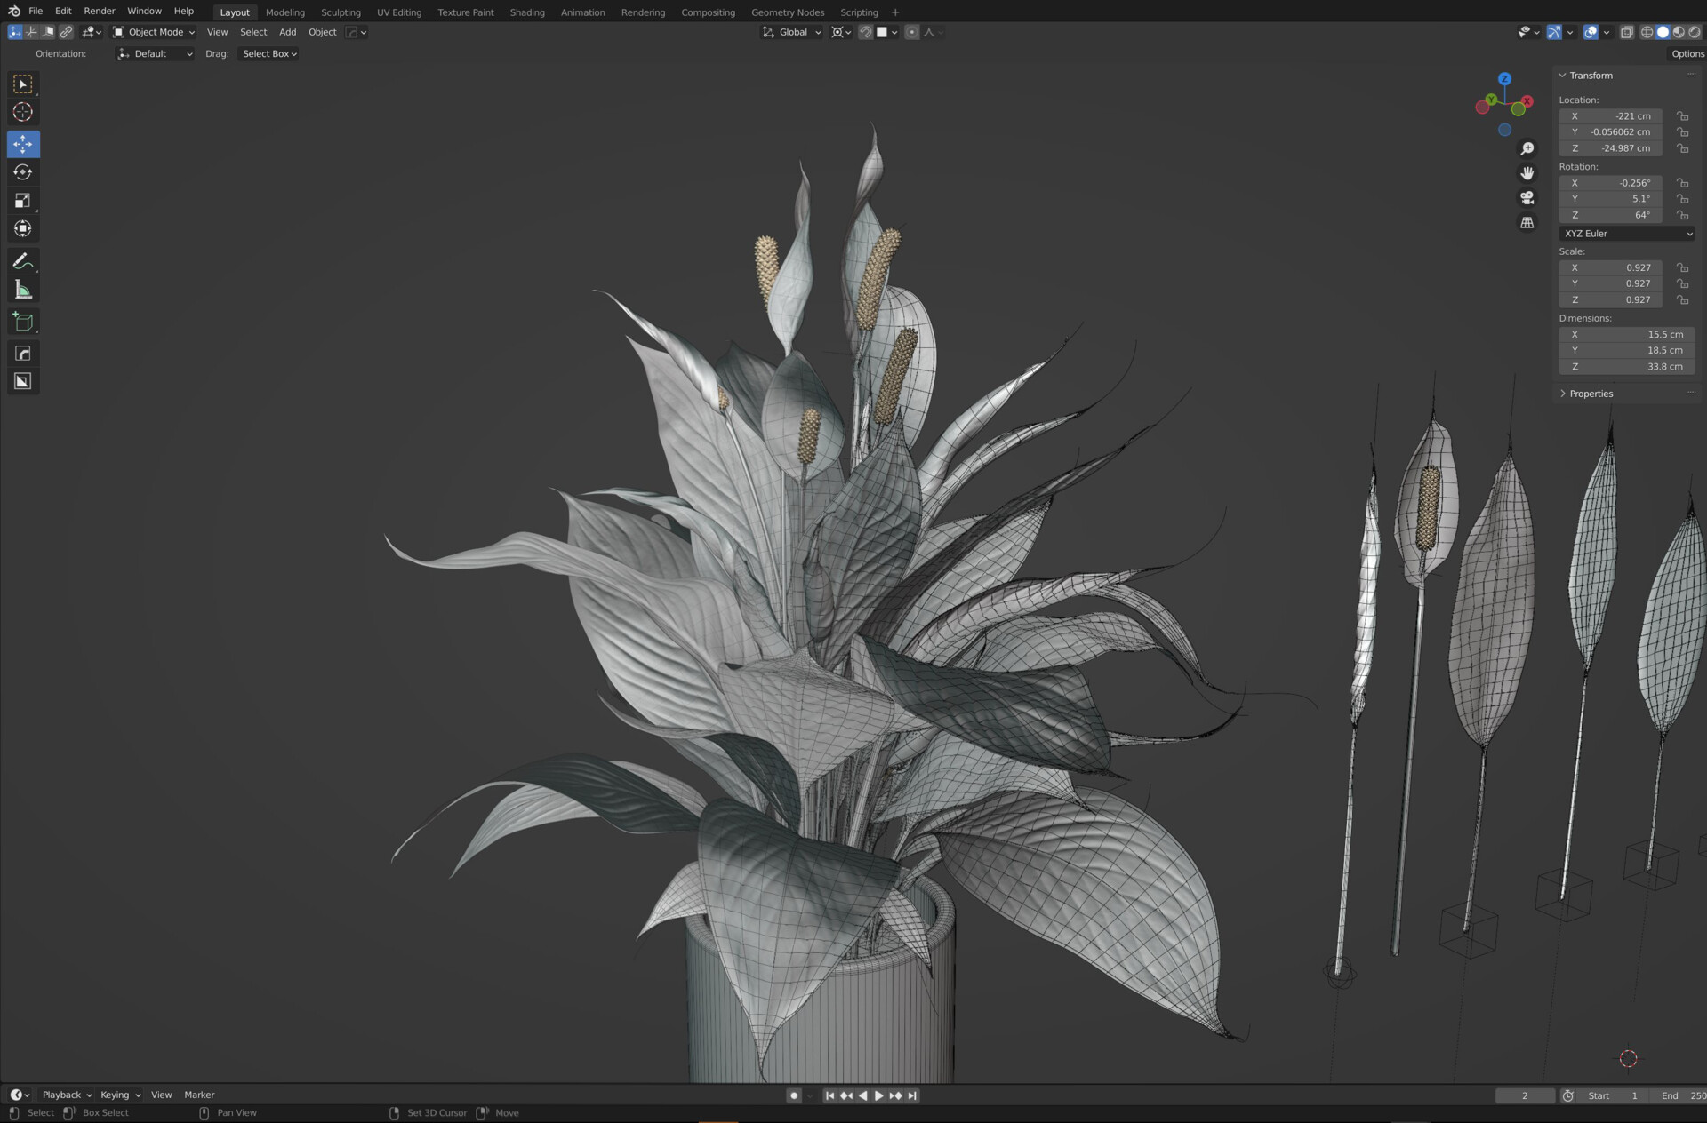The height and width of the screenshot is (1123, 1707).
Task: Switch viewport to Wireframe shading
Action: pyautogui.click(x=1647, y=32)
